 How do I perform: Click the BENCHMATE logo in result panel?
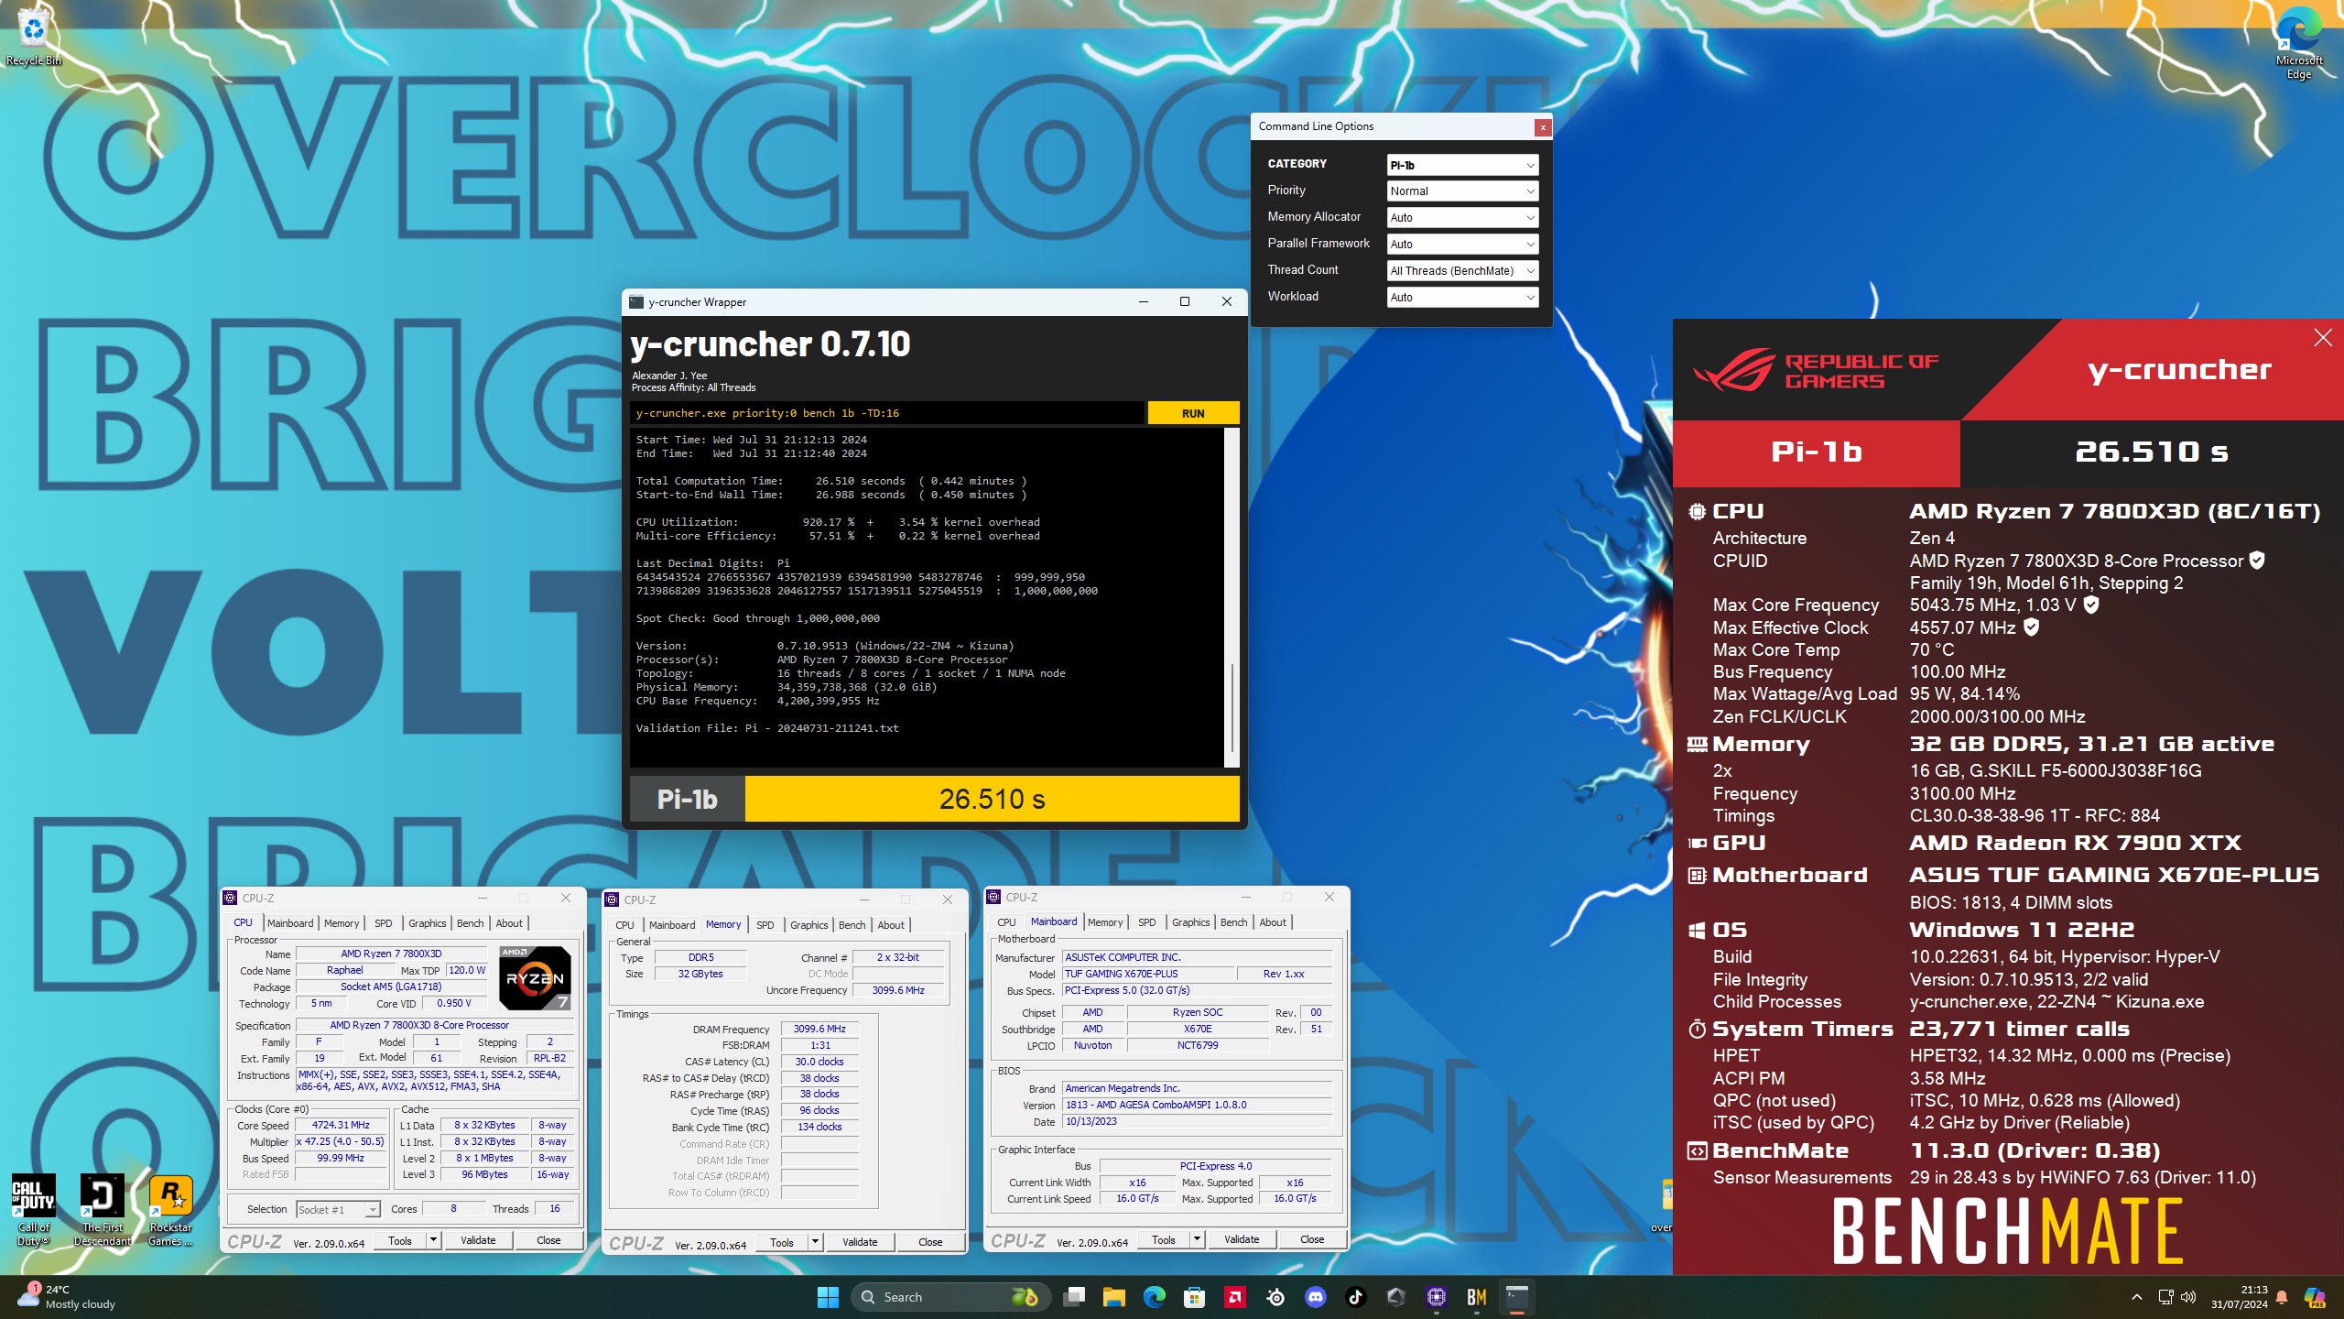(x=2007, y=1232)
